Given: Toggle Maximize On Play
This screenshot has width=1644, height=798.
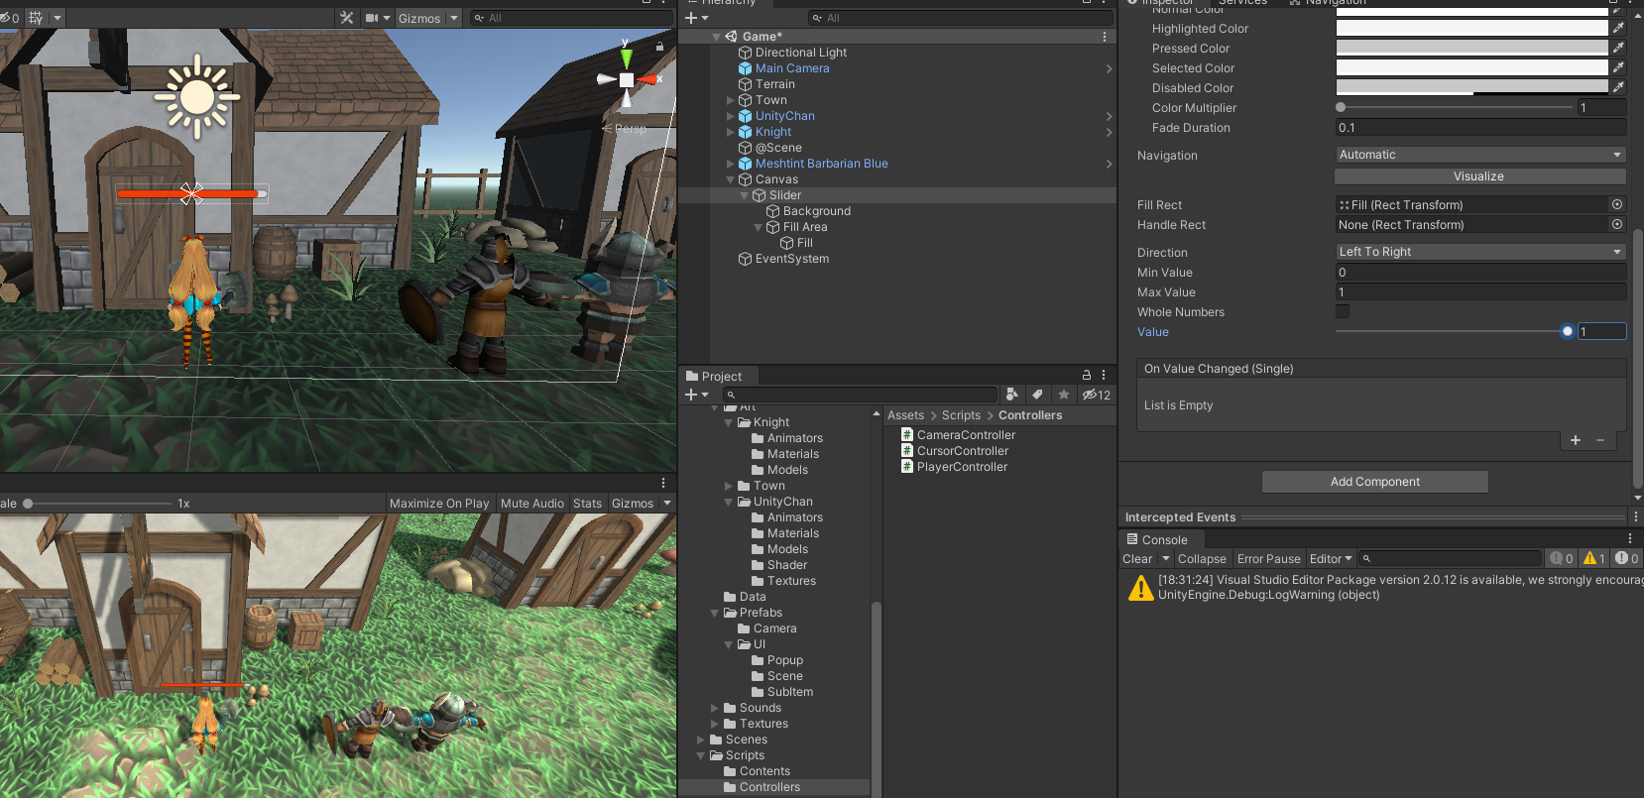Looking at the screenshot, I should tap(439, 504).
